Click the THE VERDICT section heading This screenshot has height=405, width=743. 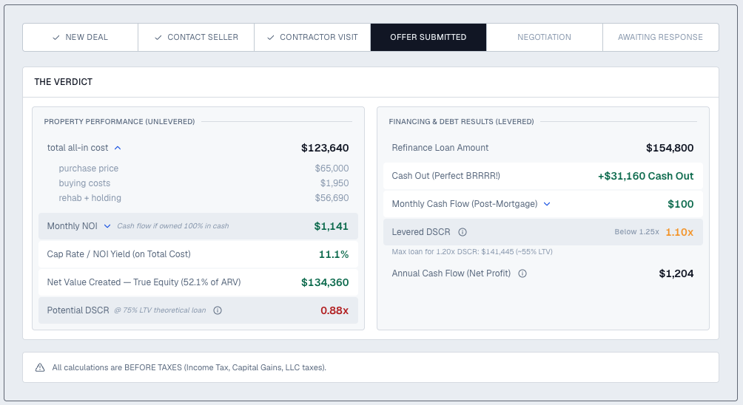coord(64,82)
